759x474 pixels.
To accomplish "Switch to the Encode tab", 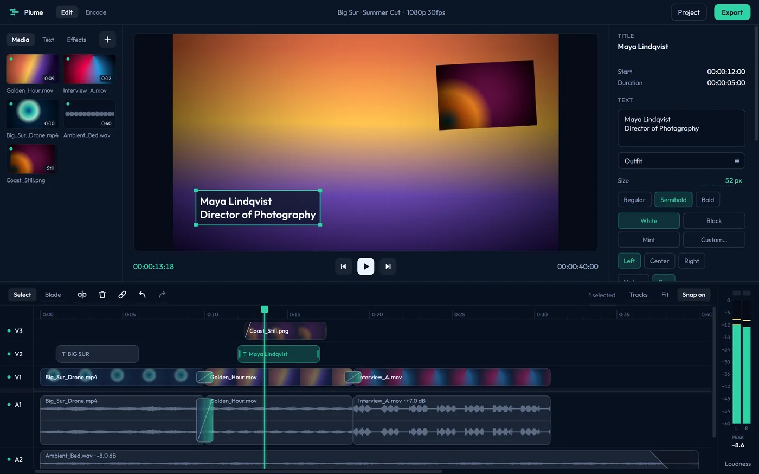I will coord(96,12).
